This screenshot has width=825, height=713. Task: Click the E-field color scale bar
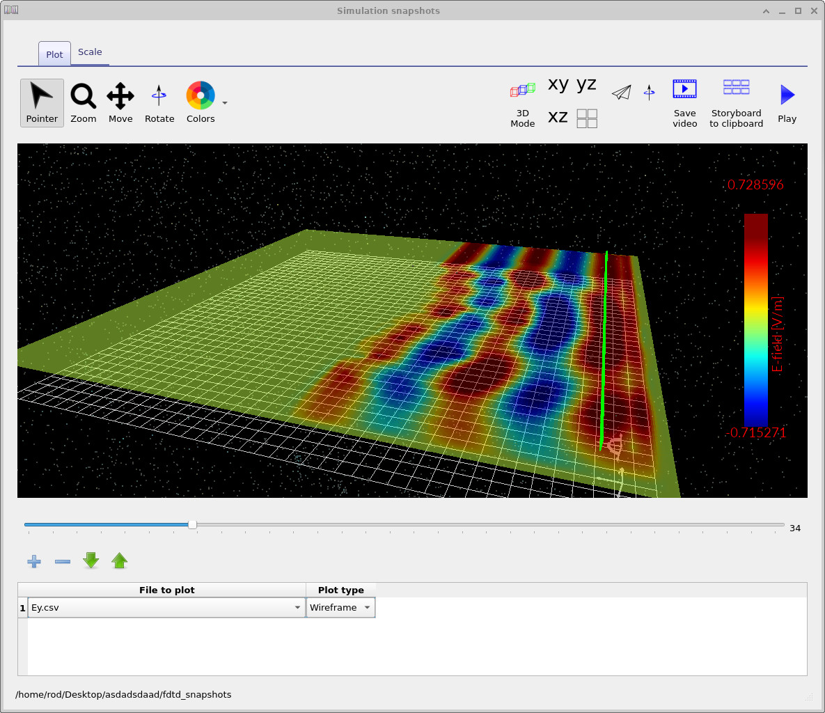point(756,320)
